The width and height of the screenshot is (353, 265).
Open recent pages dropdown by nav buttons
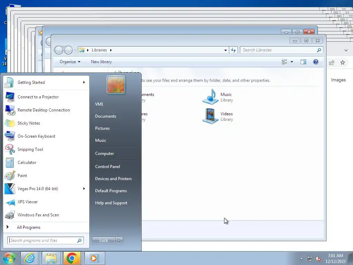click(75, 50)
